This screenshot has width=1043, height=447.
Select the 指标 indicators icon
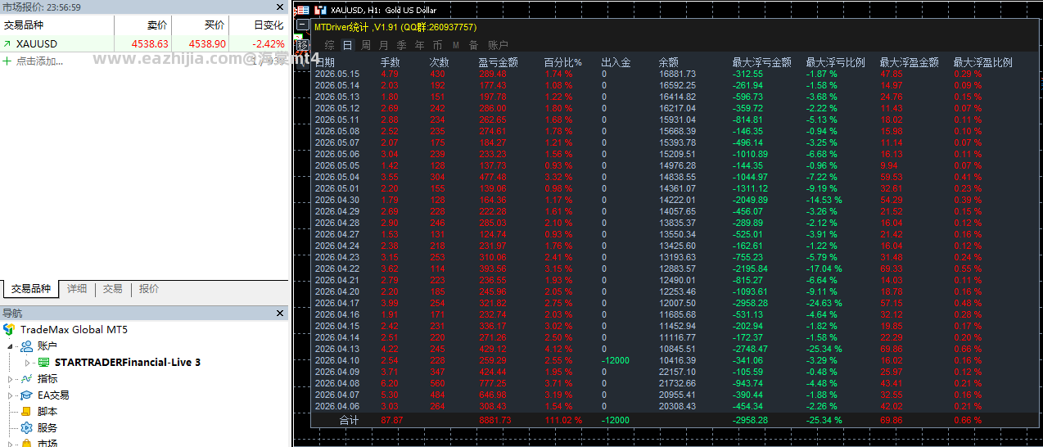26,378
